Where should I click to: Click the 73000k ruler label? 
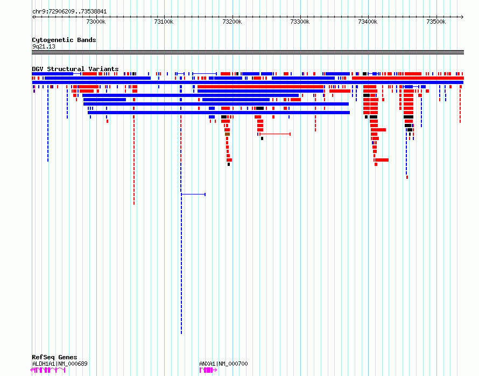point(96,22)
